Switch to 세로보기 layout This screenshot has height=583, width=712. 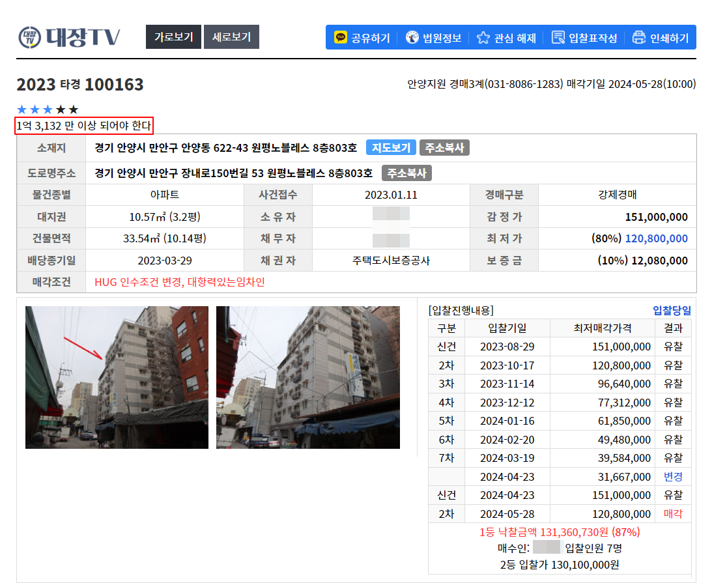click(232, 36)
